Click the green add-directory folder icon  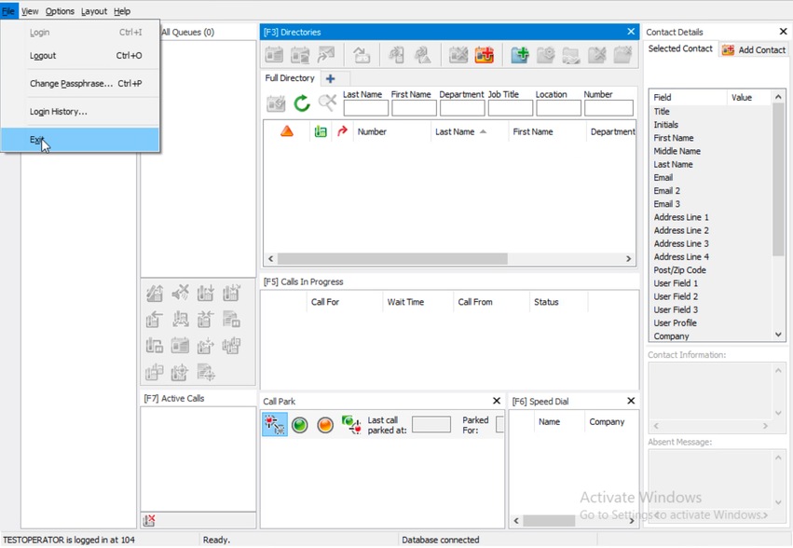click(x=520, y=55)
